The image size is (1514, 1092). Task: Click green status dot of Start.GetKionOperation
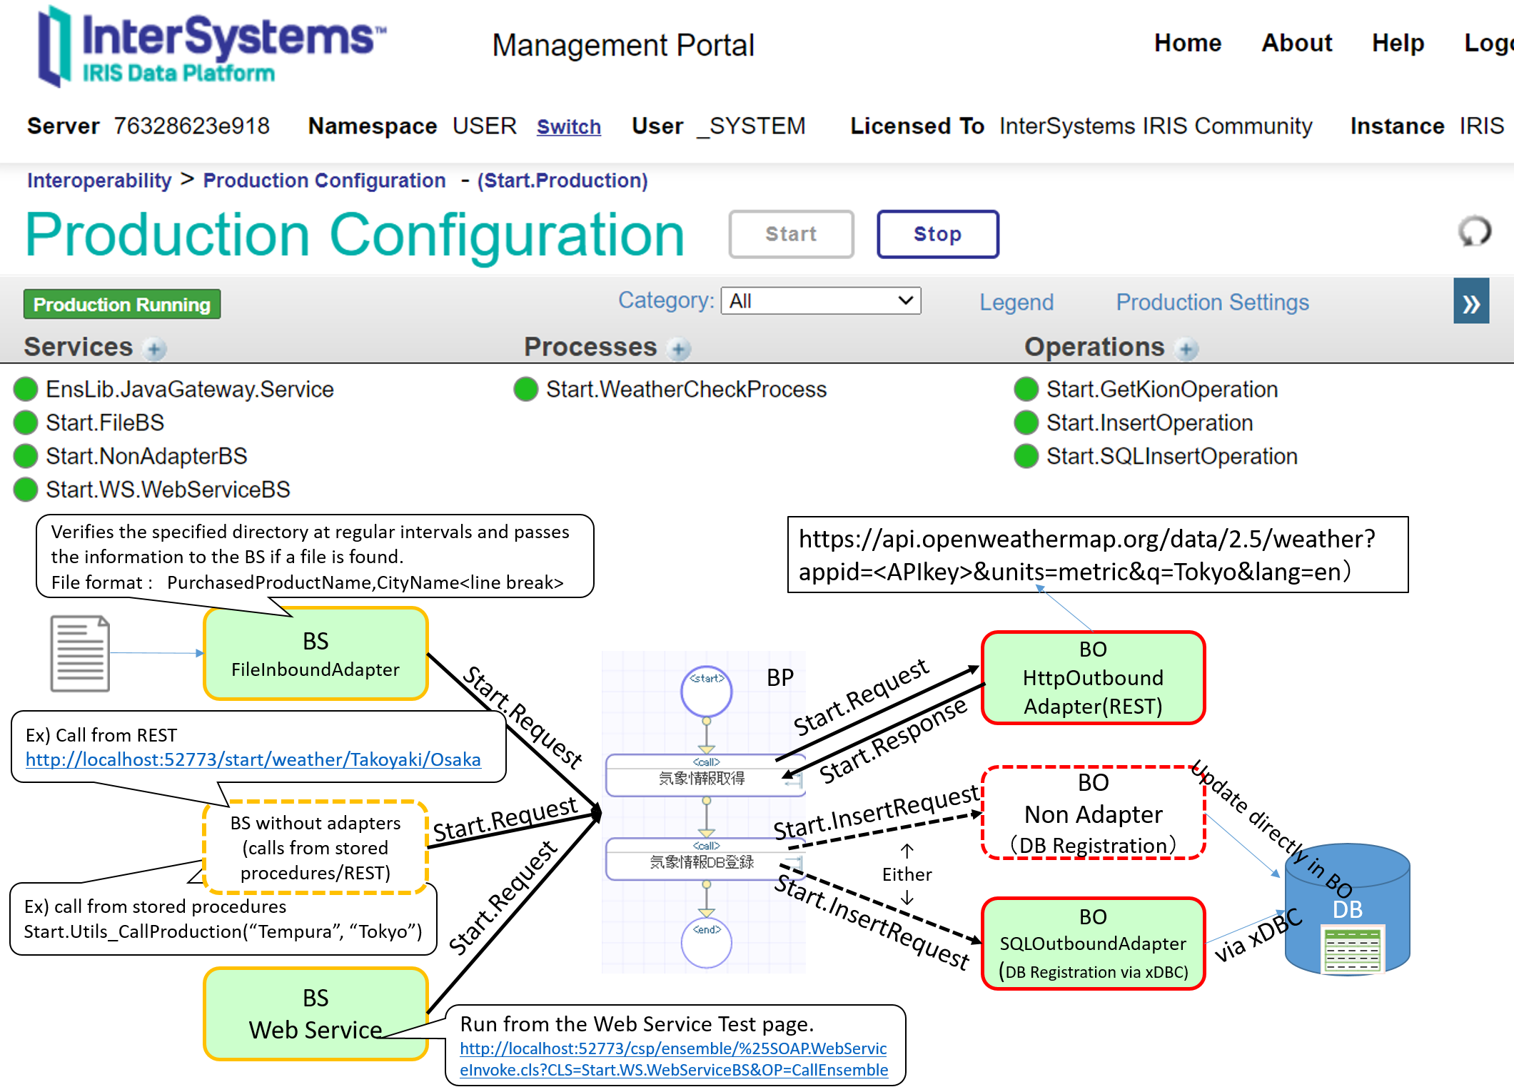tap(1026, 389)
